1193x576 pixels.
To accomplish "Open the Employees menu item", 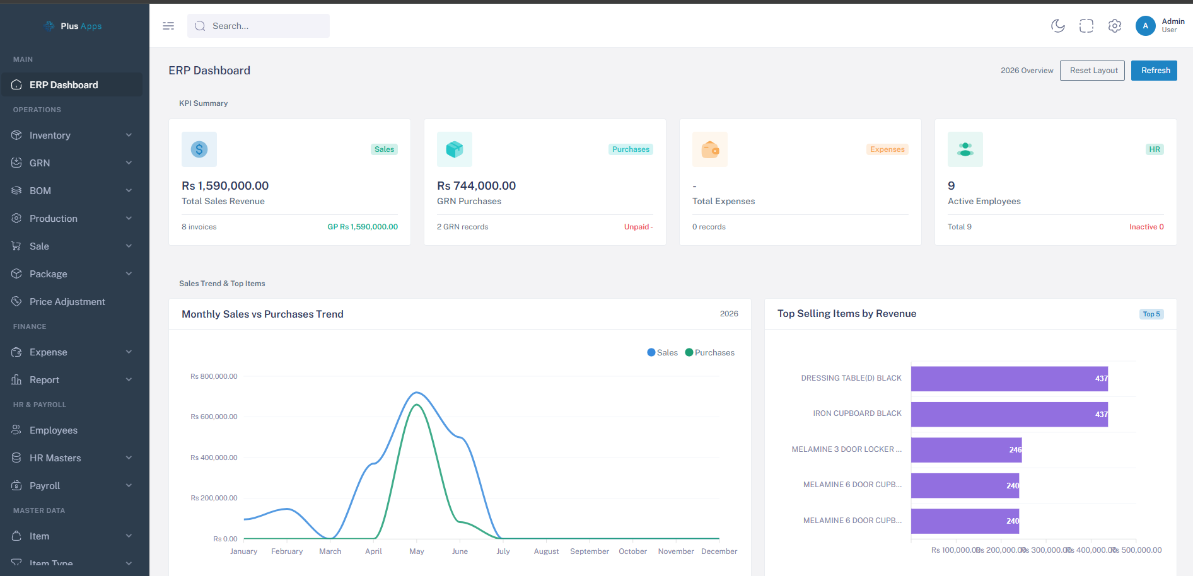I will [x=72, y=430].
